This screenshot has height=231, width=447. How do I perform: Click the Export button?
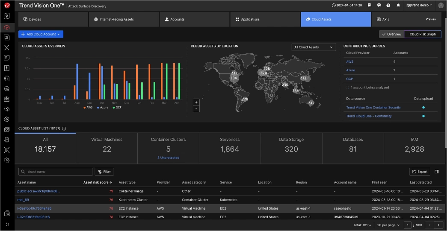tap(420, 172)
